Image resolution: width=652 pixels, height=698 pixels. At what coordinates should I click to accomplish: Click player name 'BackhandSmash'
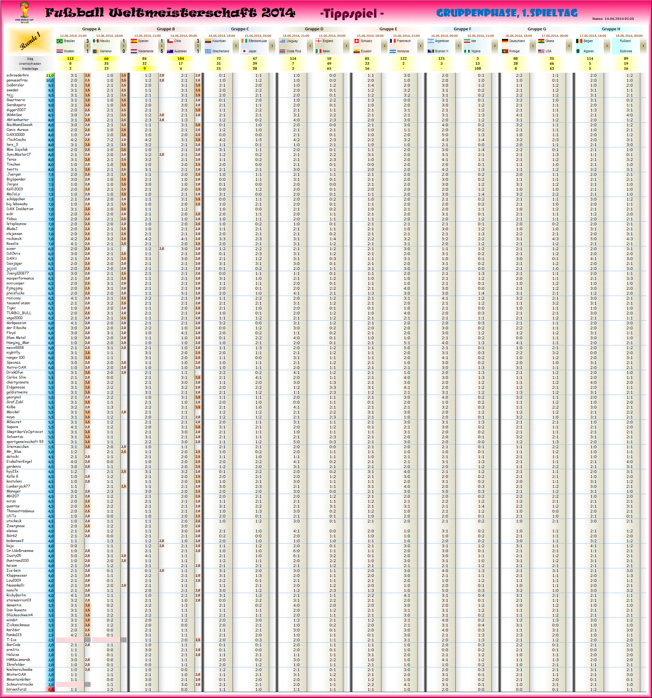coord(19,125)
